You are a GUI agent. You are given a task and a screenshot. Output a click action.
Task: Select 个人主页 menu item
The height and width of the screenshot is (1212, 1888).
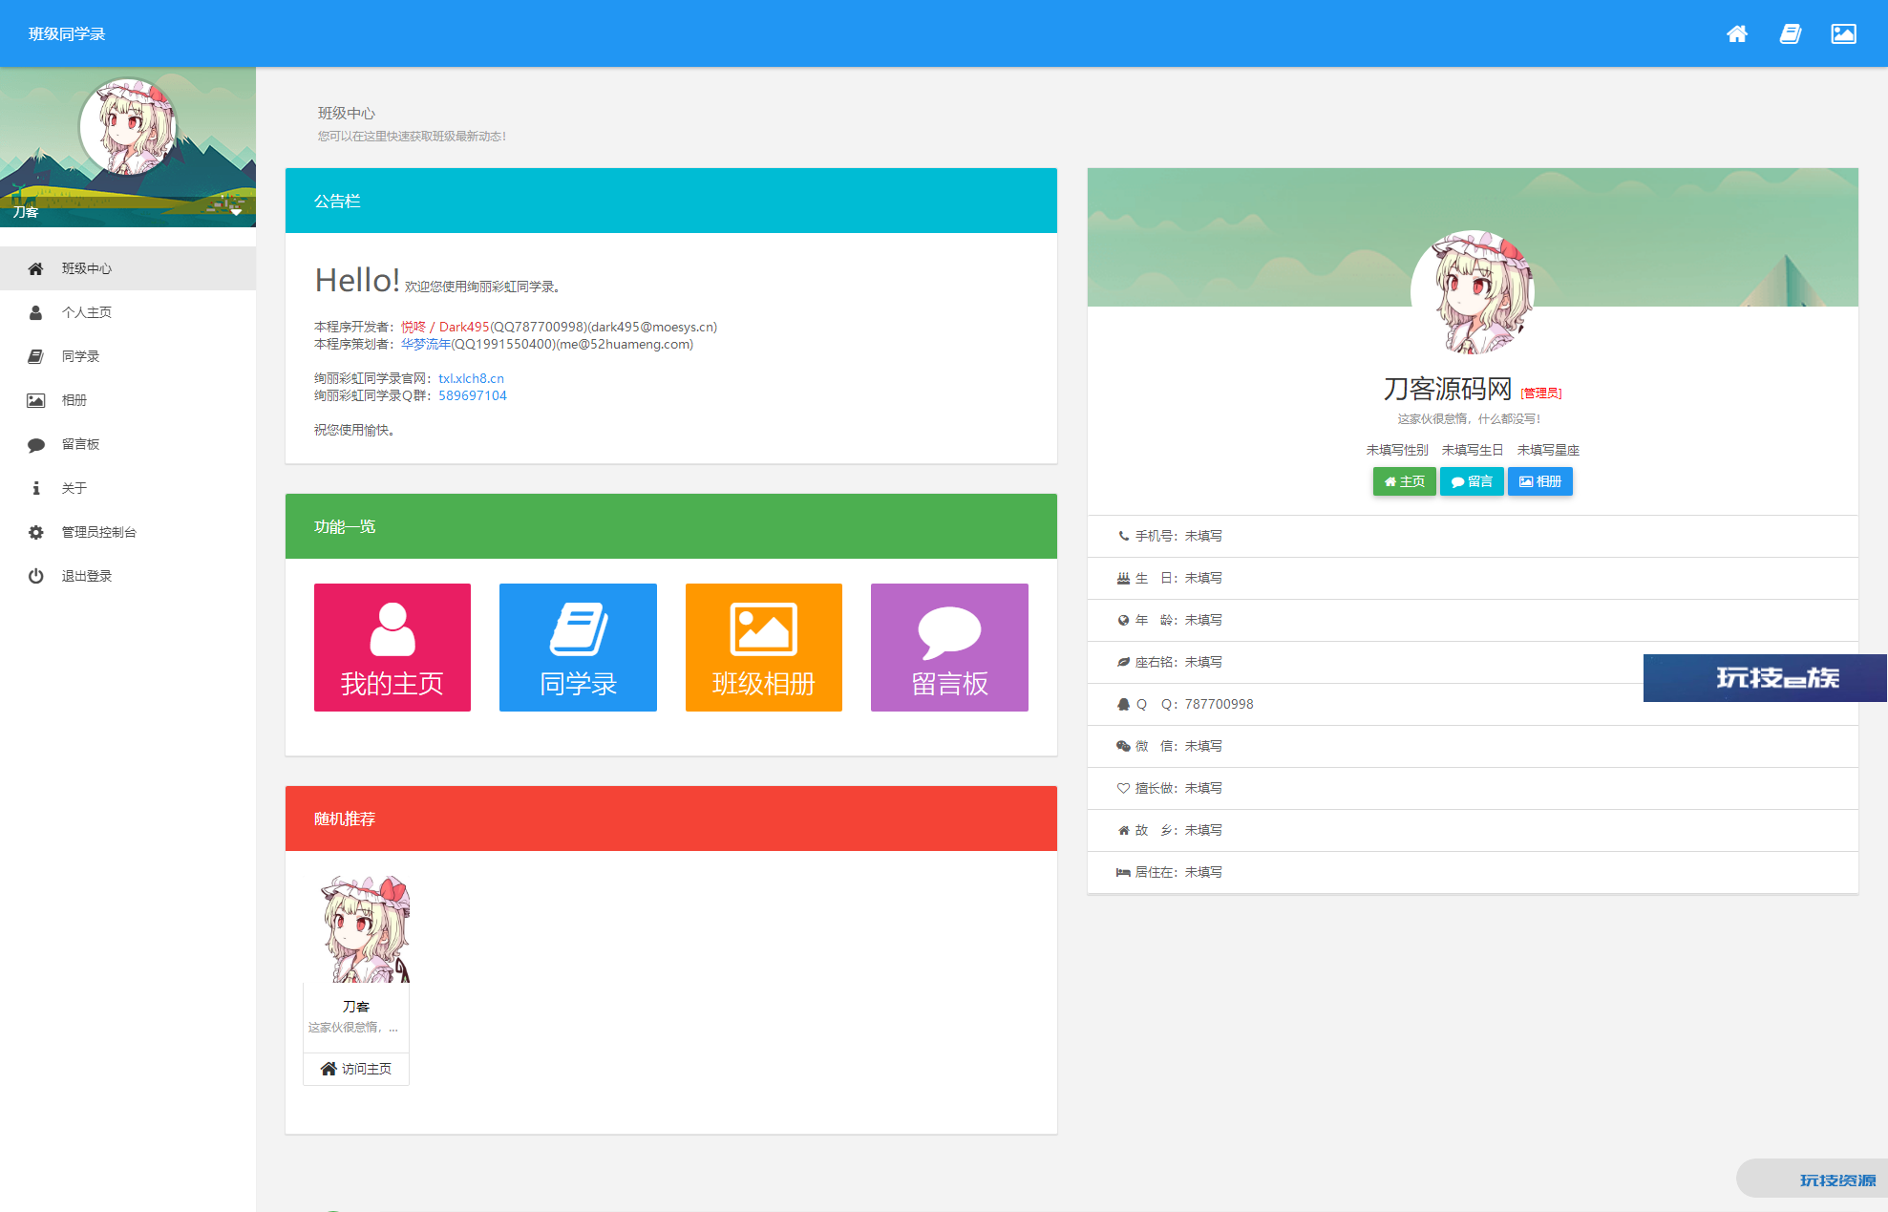coord(128,312)
